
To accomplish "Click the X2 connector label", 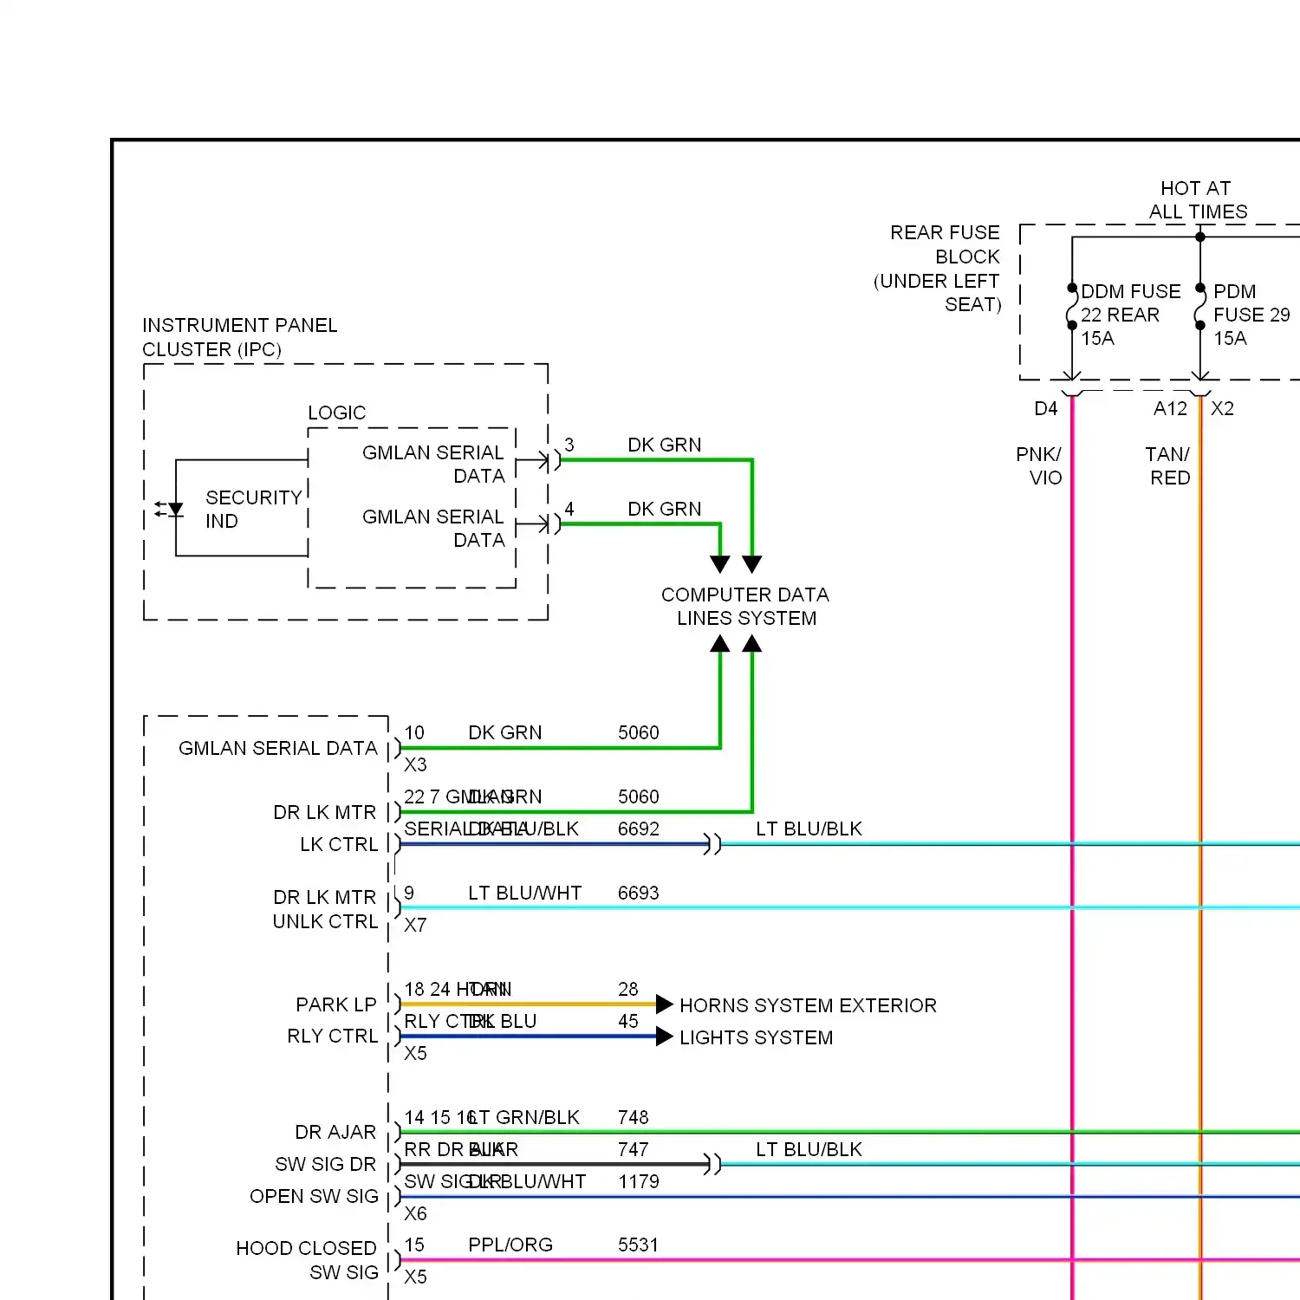I will pos(1222,408).
